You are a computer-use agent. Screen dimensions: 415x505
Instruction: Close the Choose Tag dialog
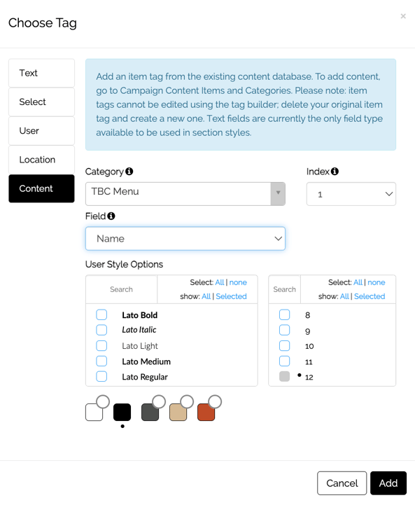[x=403, y=16]
